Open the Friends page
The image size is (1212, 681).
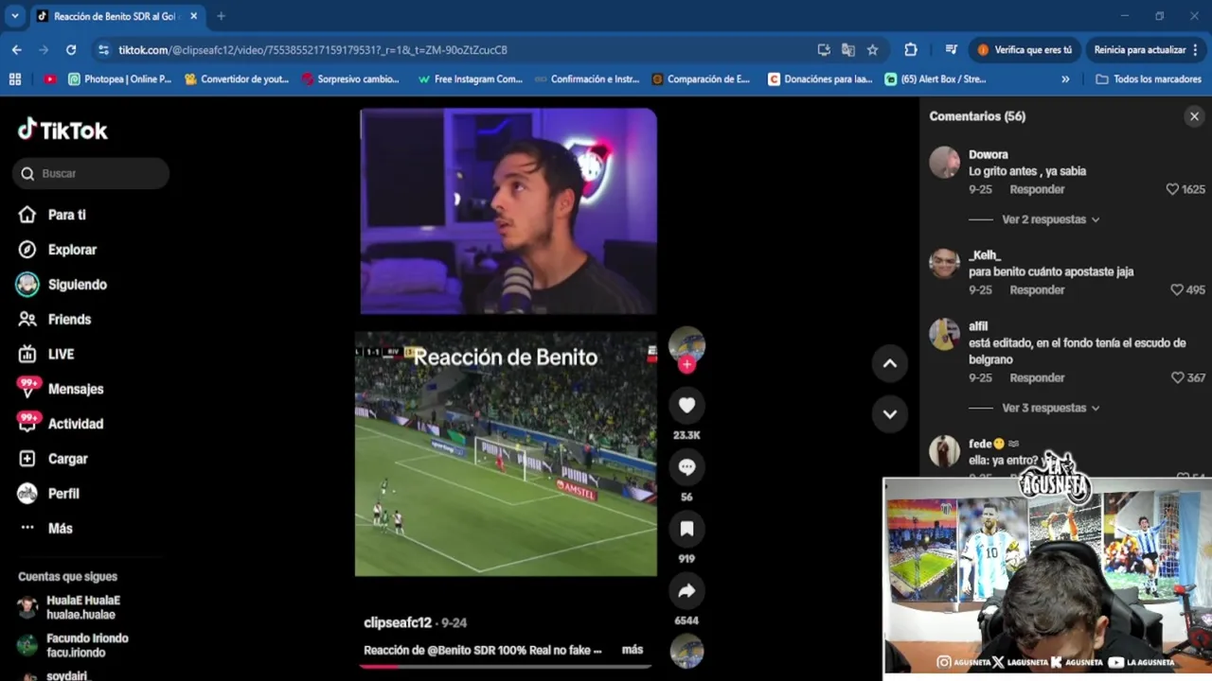coord(56,320)
